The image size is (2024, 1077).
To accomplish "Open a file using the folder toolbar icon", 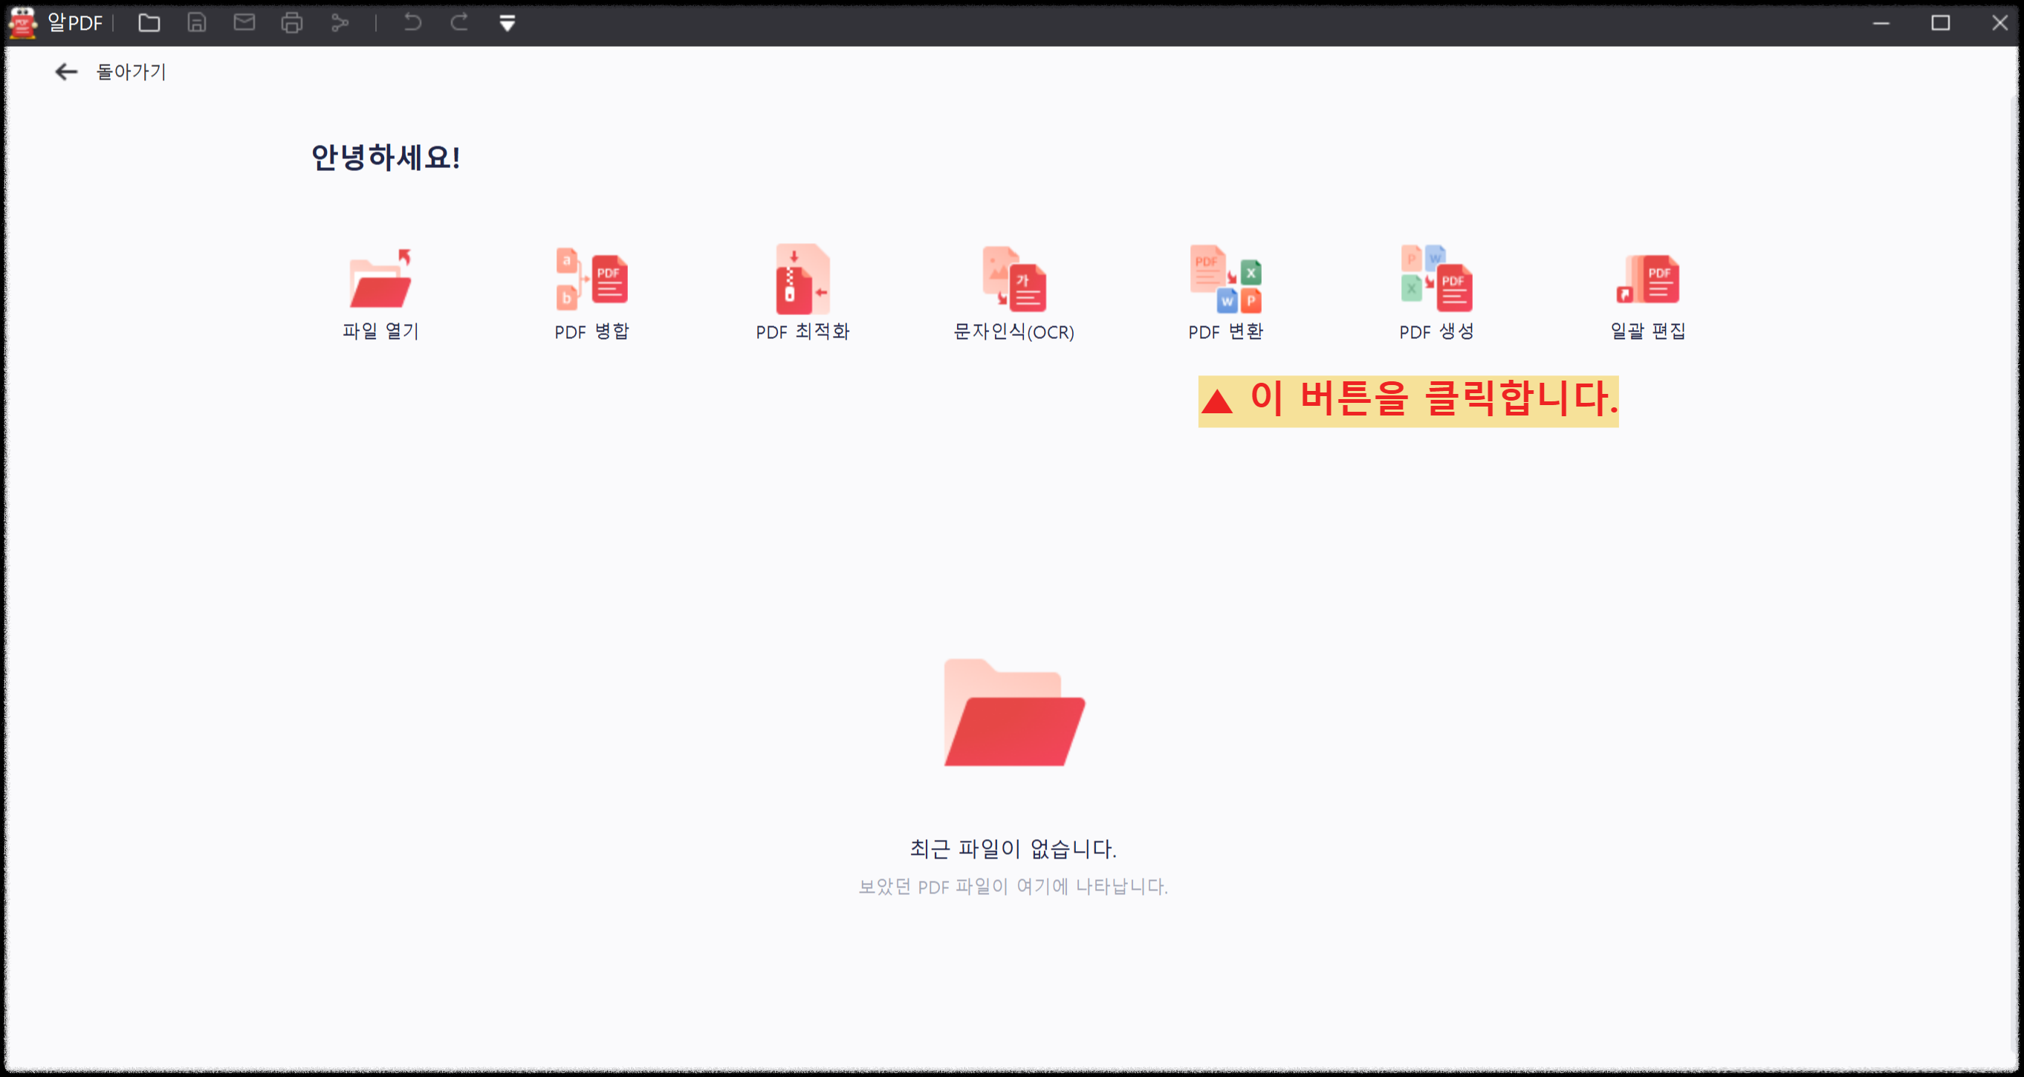I will (149, 23).
